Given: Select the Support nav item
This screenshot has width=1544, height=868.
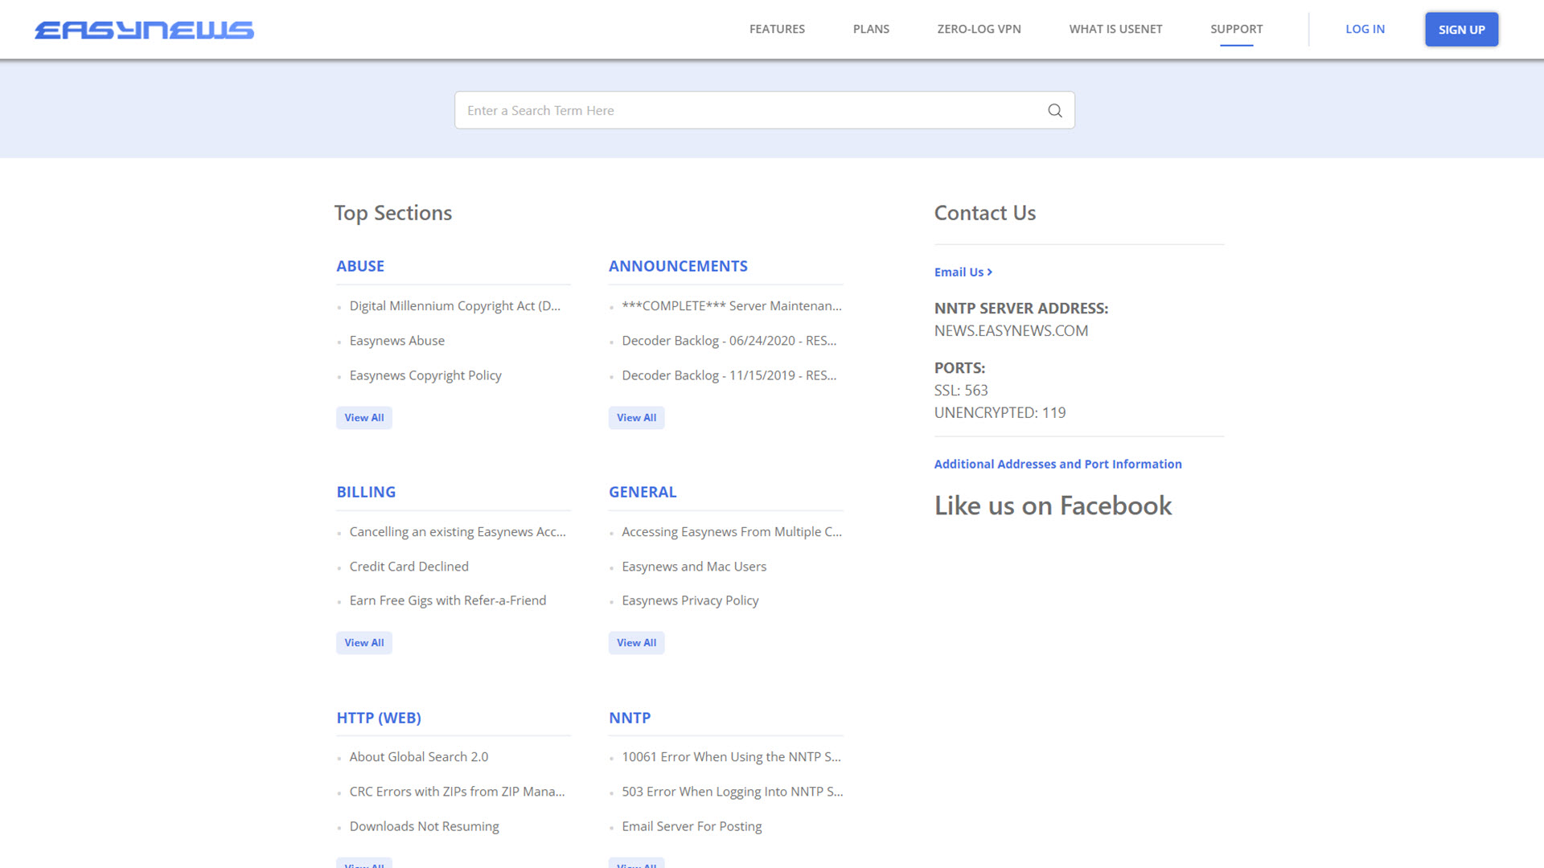Looking at the screenshot, I should pyautogui.click(x=1236, y=29).
